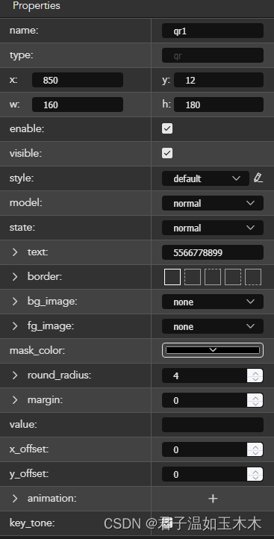Click the empty value input field

213,425
